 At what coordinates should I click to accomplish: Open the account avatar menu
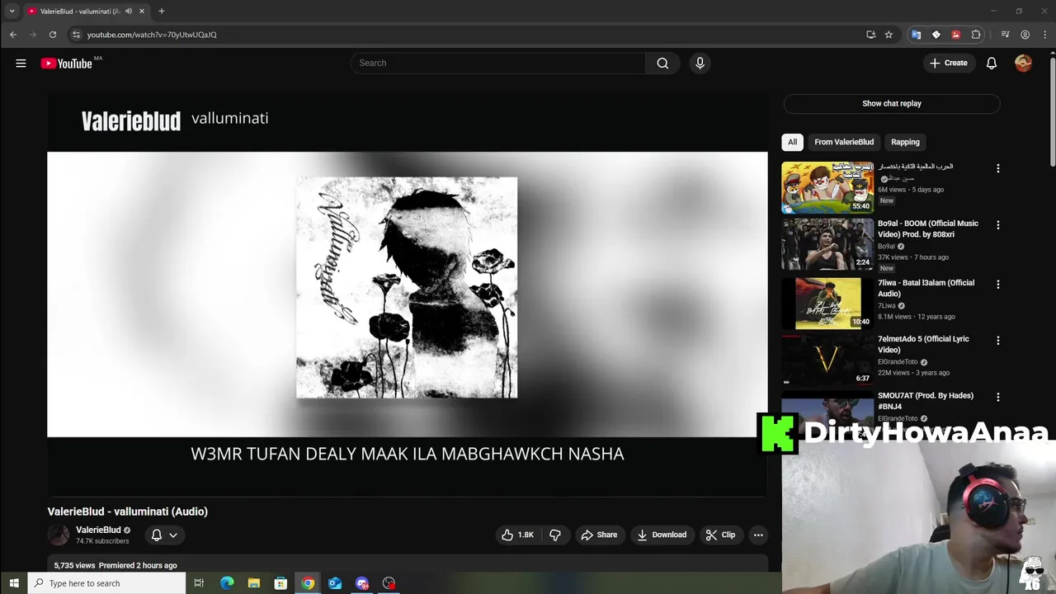[x=1023, y=63]
